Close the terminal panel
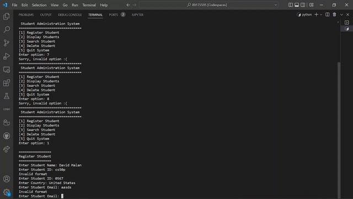 (x=348, y=15)
